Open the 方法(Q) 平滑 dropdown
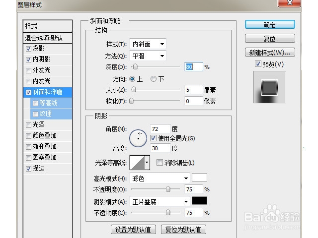Screen dimensions: 318x238 click(x=148, y=56)
